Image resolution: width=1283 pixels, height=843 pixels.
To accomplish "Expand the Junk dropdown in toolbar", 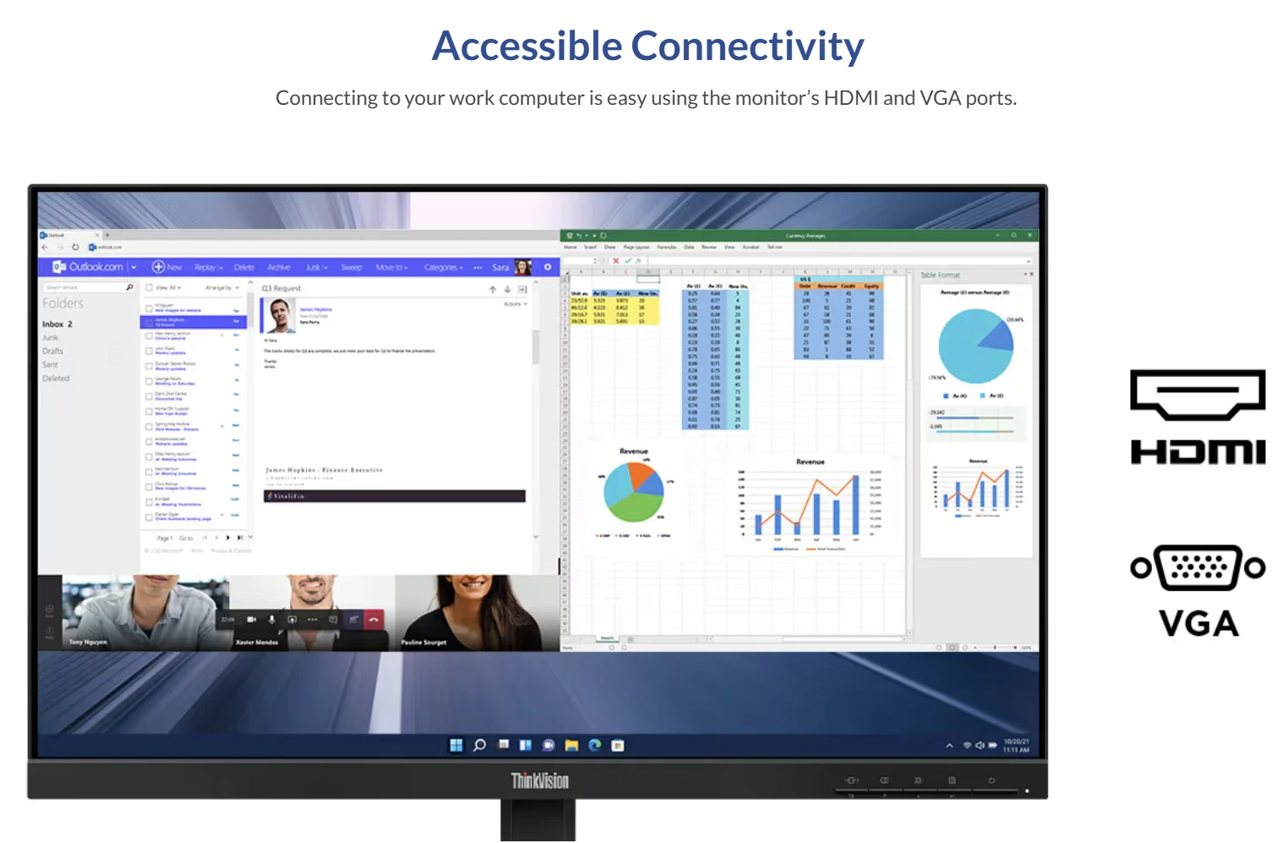I will [x=325, y=268].
